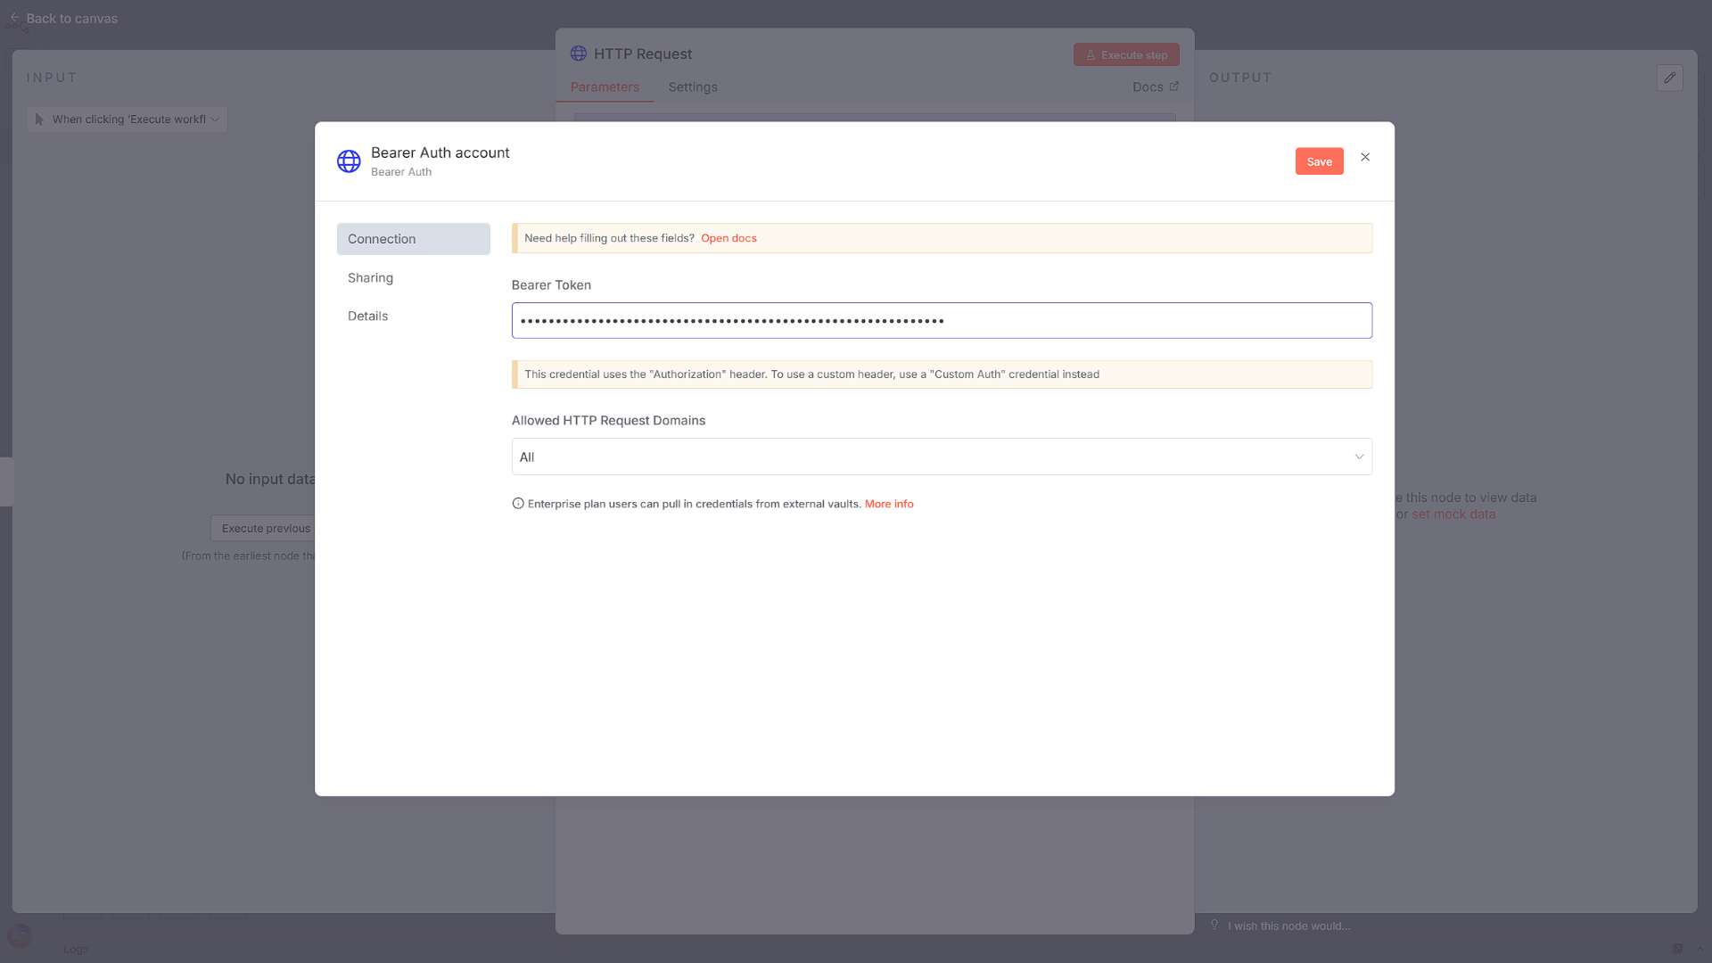
Task: Click the HTTP Request node globe icon
Action: pos(578,53)
